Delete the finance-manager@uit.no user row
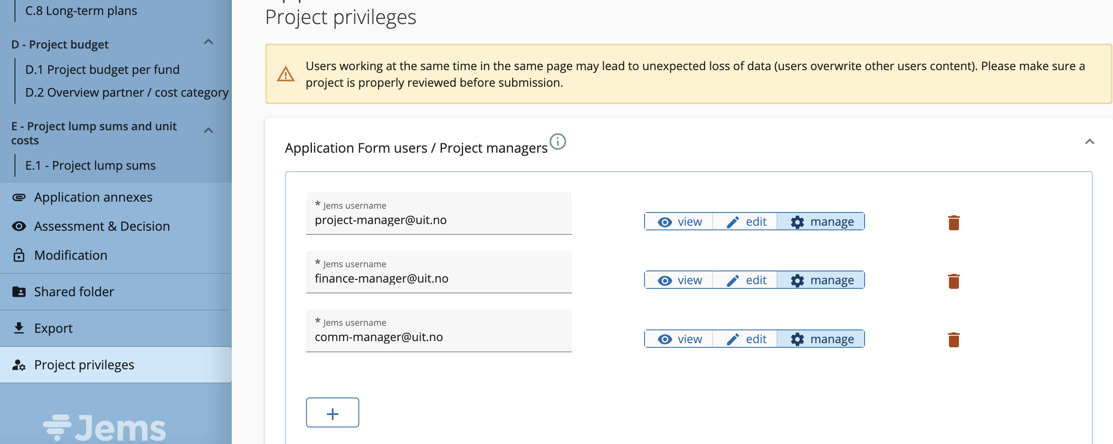 click(x=953, y=281)
